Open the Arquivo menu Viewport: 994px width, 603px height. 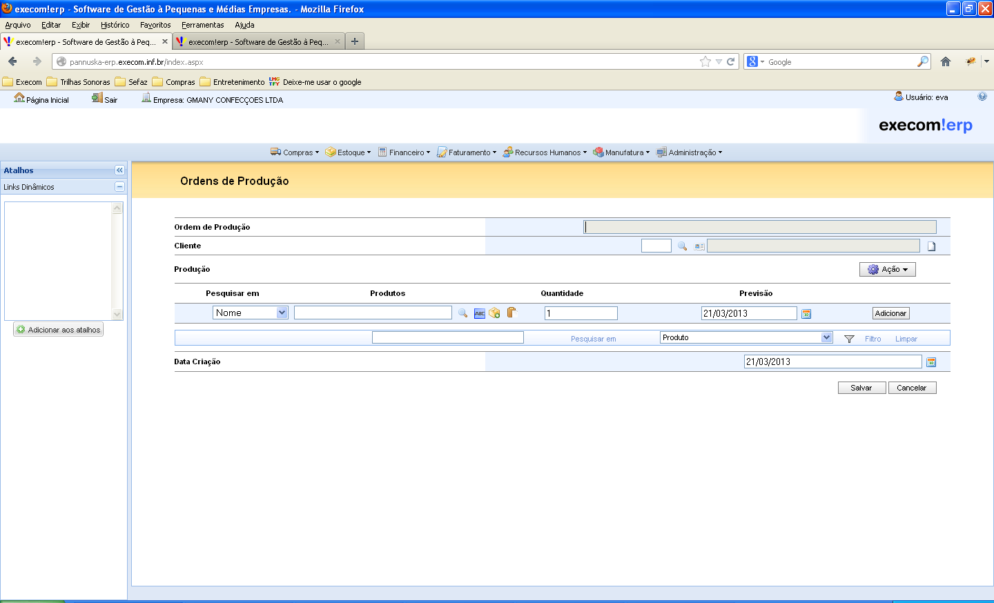pyautogui.click(x=18, y=25)
